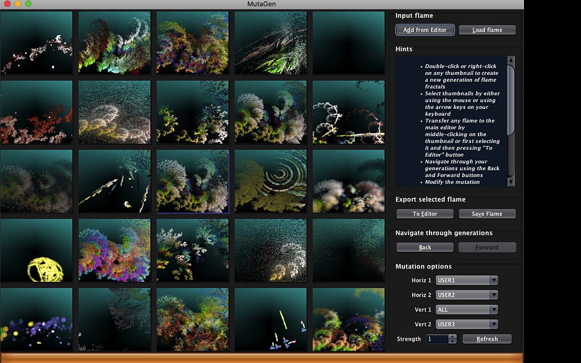
Task: Send the selected flame To Editor
Action: coord(425,214)
